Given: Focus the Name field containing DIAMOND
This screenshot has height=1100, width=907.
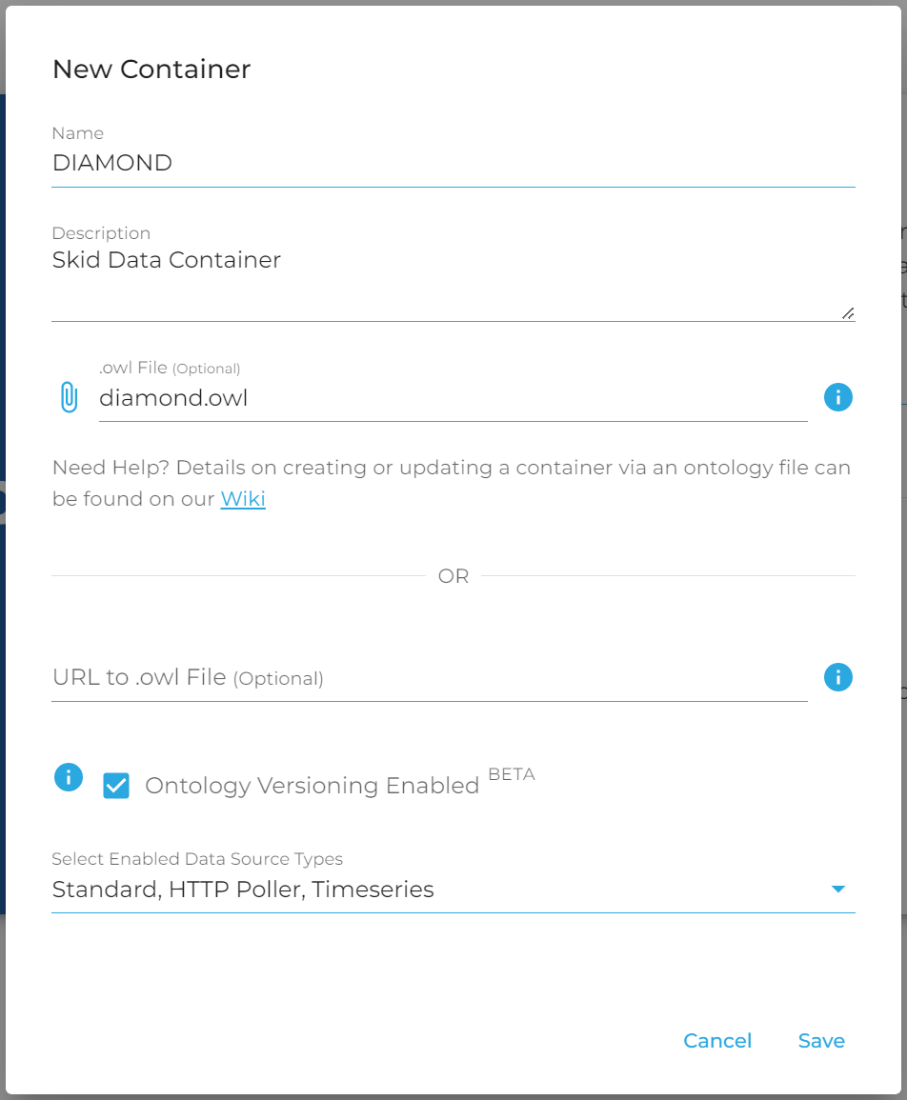Looking at the screenshot, I should tap(453, 163).
